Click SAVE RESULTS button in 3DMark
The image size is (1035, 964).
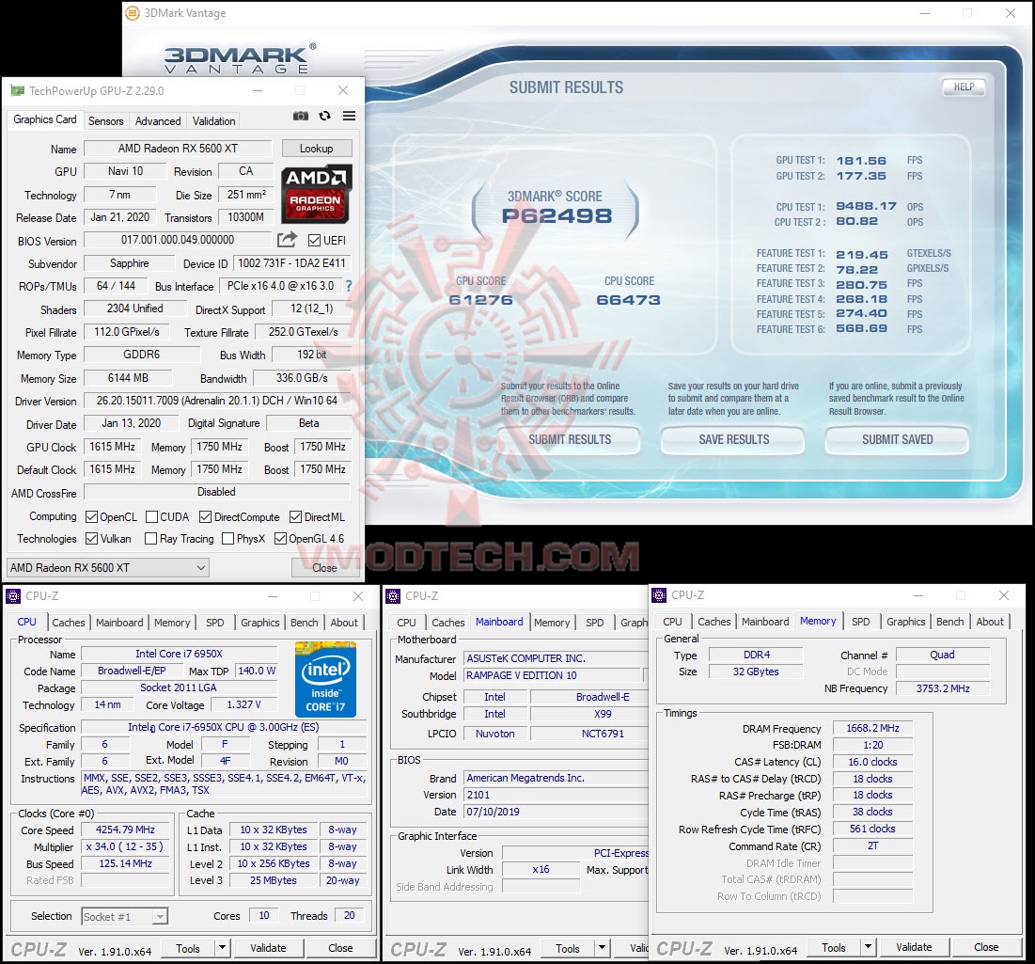[733, 440]
